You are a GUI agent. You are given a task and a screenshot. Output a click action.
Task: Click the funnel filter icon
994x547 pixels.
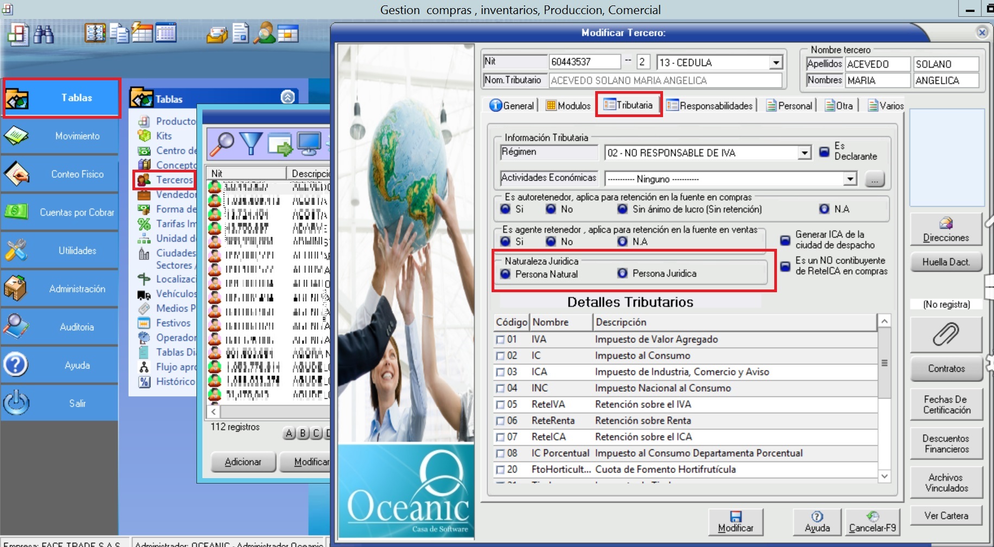(x=251, y=144)
